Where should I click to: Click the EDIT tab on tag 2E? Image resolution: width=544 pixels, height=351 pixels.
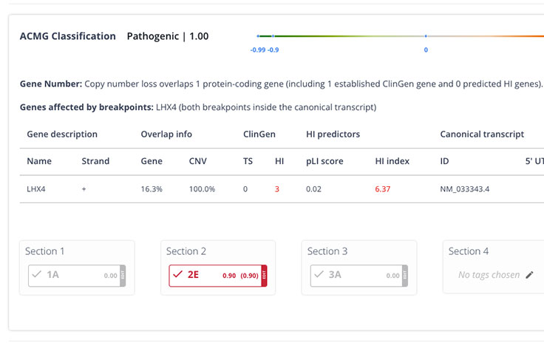[264, 275]
